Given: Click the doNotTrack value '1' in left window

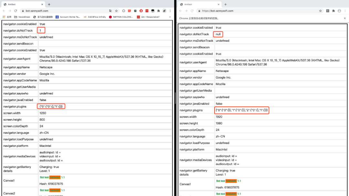Looking at the screenshot, I should tap(40, 30).
